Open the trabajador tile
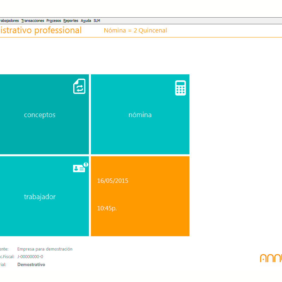Viewport: 282px width, 282px height. pos(44,196)
